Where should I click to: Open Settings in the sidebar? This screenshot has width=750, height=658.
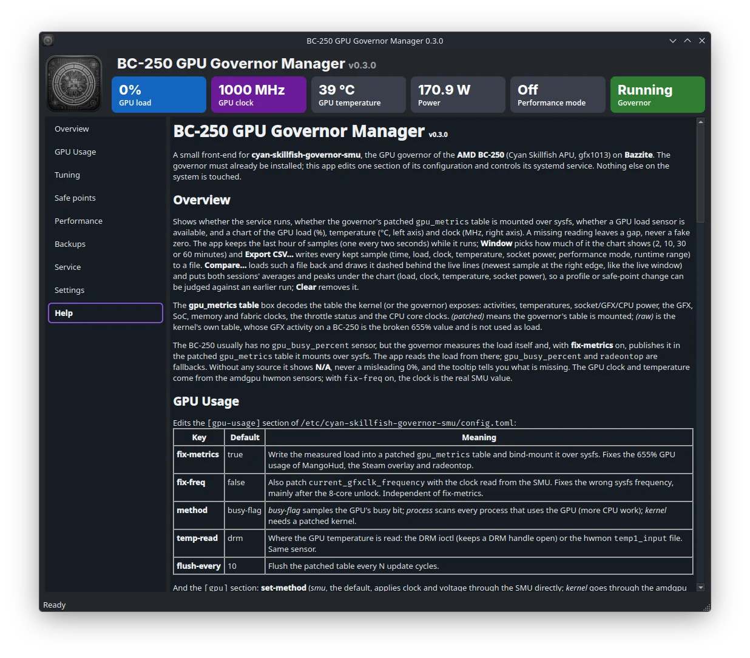(106, 290)
